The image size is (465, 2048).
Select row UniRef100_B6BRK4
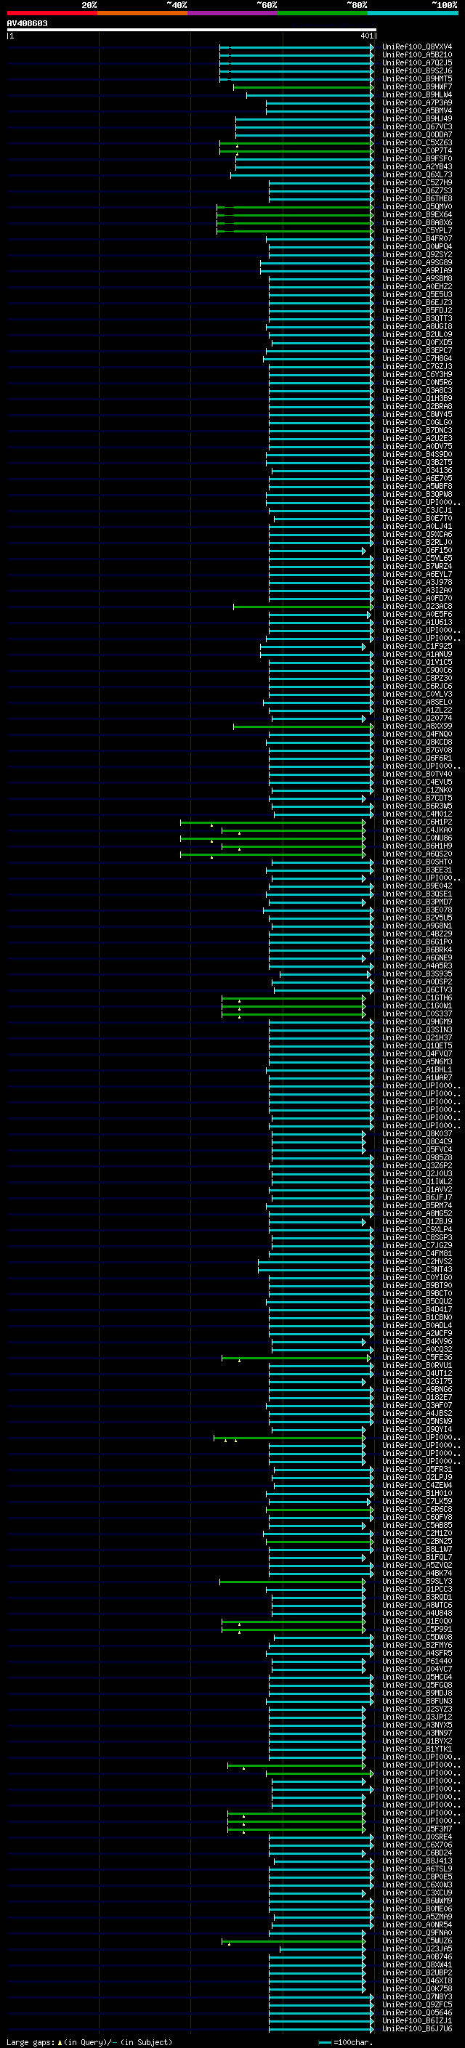(x=416, y=950)
